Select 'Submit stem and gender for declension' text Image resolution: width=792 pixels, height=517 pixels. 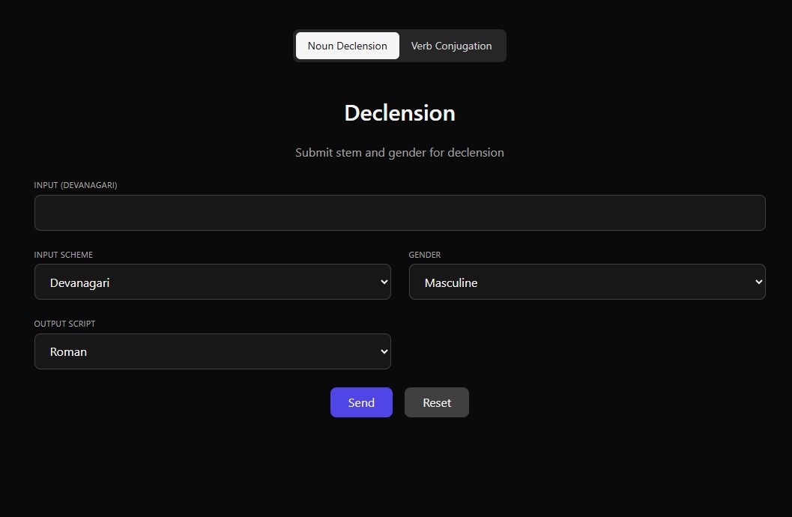click(399, 152)
